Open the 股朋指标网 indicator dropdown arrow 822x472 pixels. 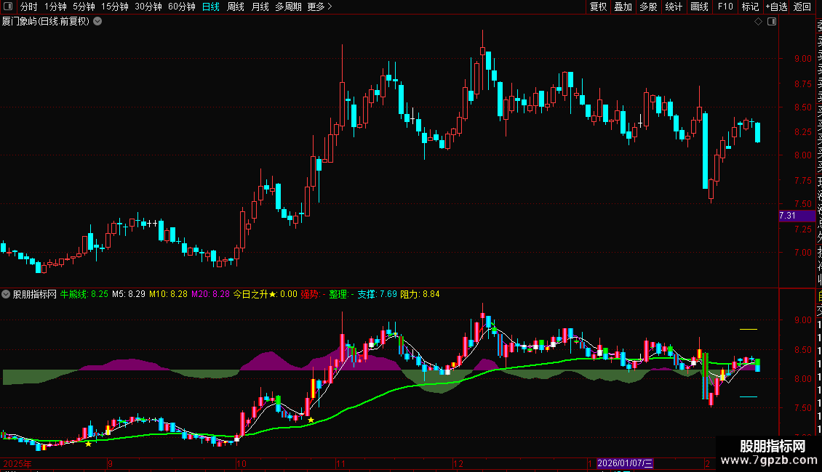(6, 294)
